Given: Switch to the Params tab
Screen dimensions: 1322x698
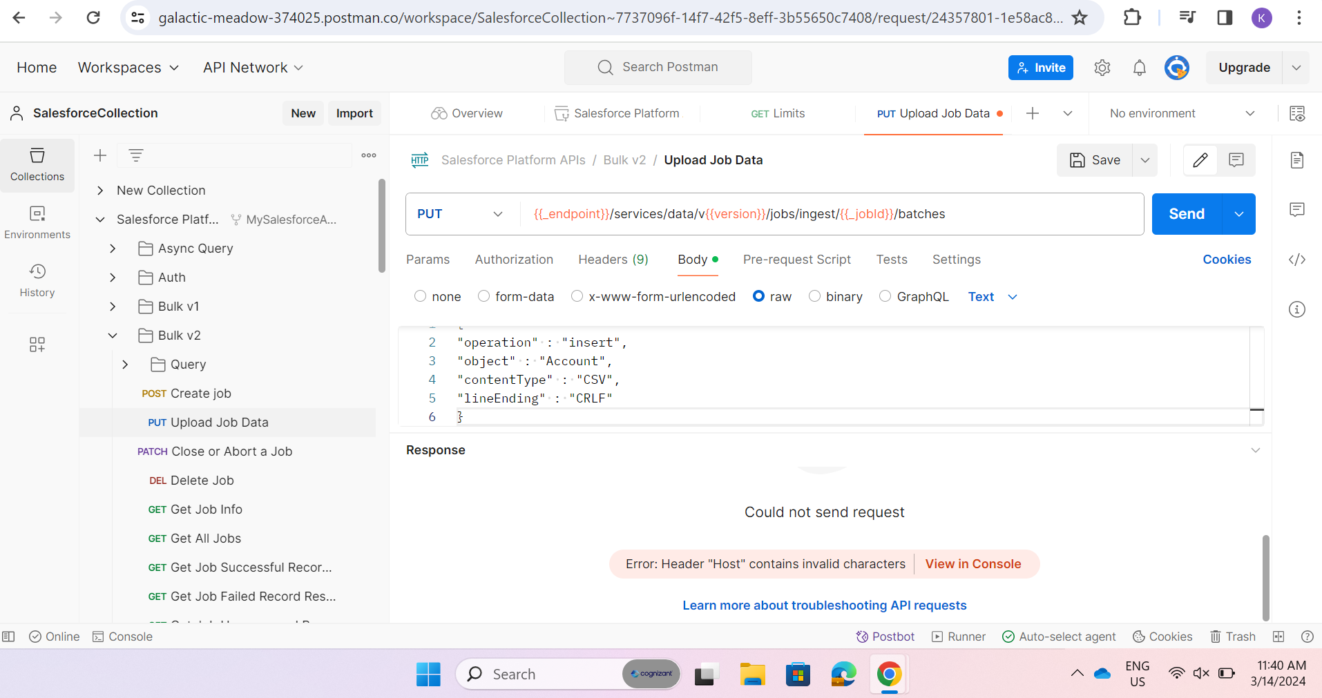Looking at the screenshot, I should [x=428, y=260].
